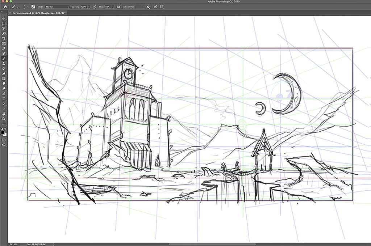Select the Eyedropper tool

(4, 48)
